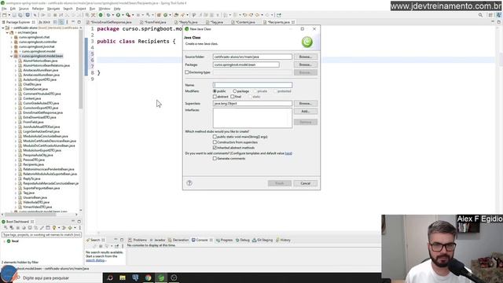
Task: Expand Content.java in Package Explorer
Action: coord(16,98)
